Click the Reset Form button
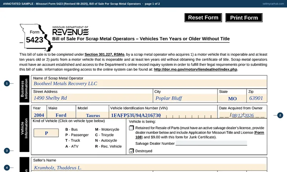The height and width of the screenshot is (172, 287). pyautogui.click(x=203, y=18)
